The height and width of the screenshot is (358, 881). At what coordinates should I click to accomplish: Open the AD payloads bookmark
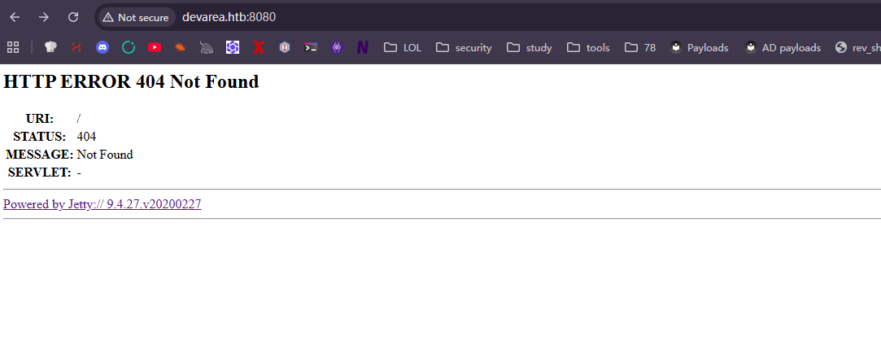coord(783,48)
